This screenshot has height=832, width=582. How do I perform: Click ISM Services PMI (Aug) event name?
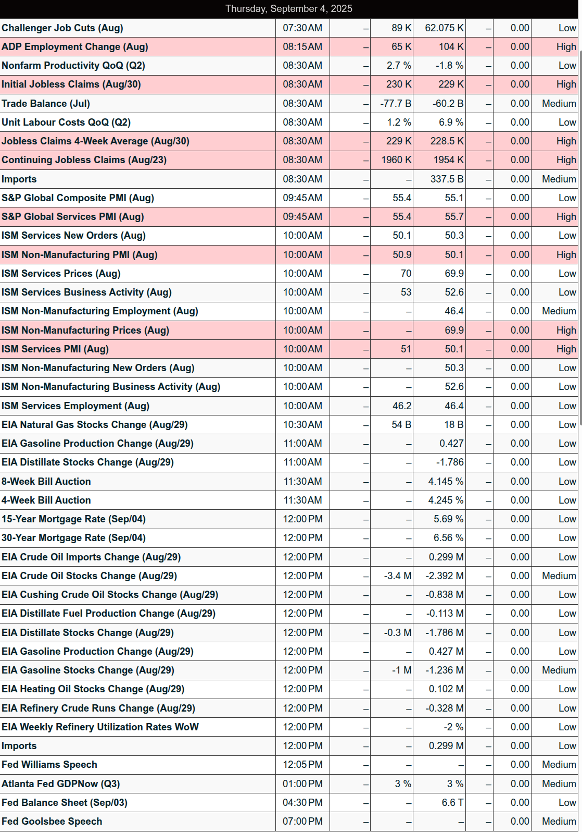click(x=55, y=349)
